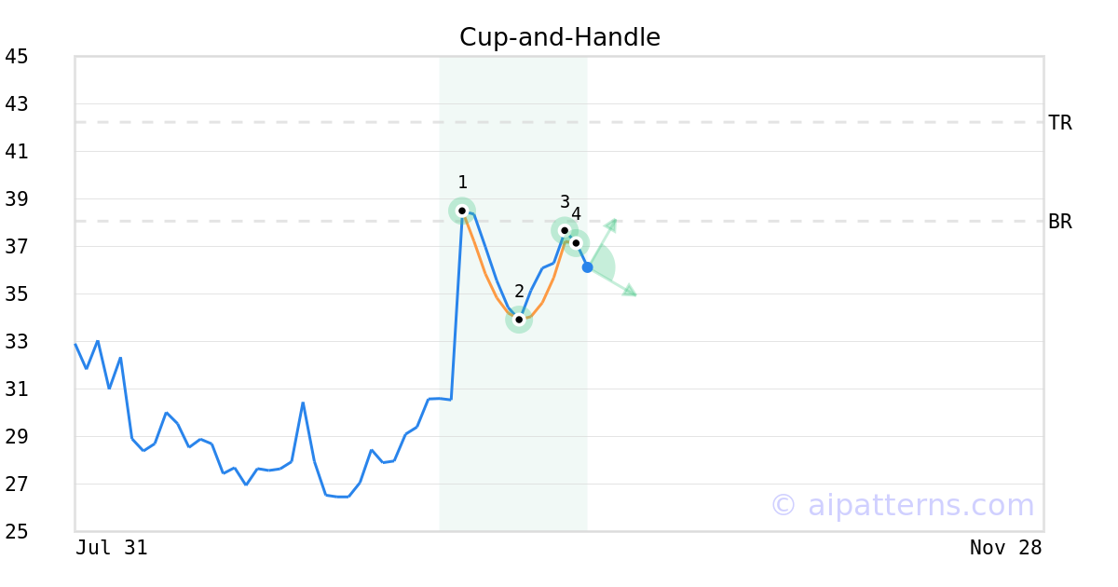Select pattern point 4 marker

(x=576, y=242)
